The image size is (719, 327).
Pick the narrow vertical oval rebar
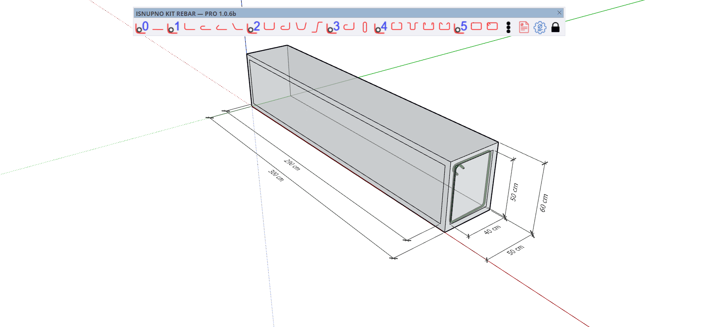[x=365, y=27]
